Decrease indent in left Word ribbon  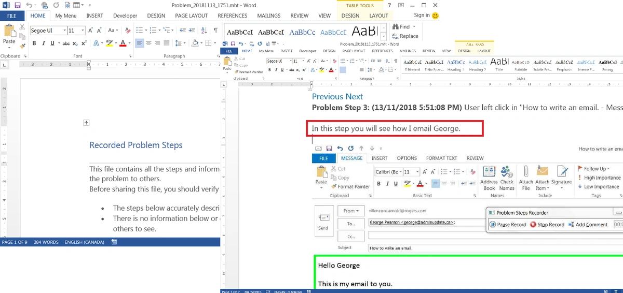point(184,30)
